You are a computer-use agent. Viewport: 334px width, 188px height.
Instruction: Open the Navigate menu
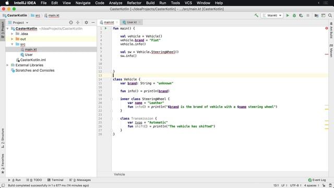point(83,3)
